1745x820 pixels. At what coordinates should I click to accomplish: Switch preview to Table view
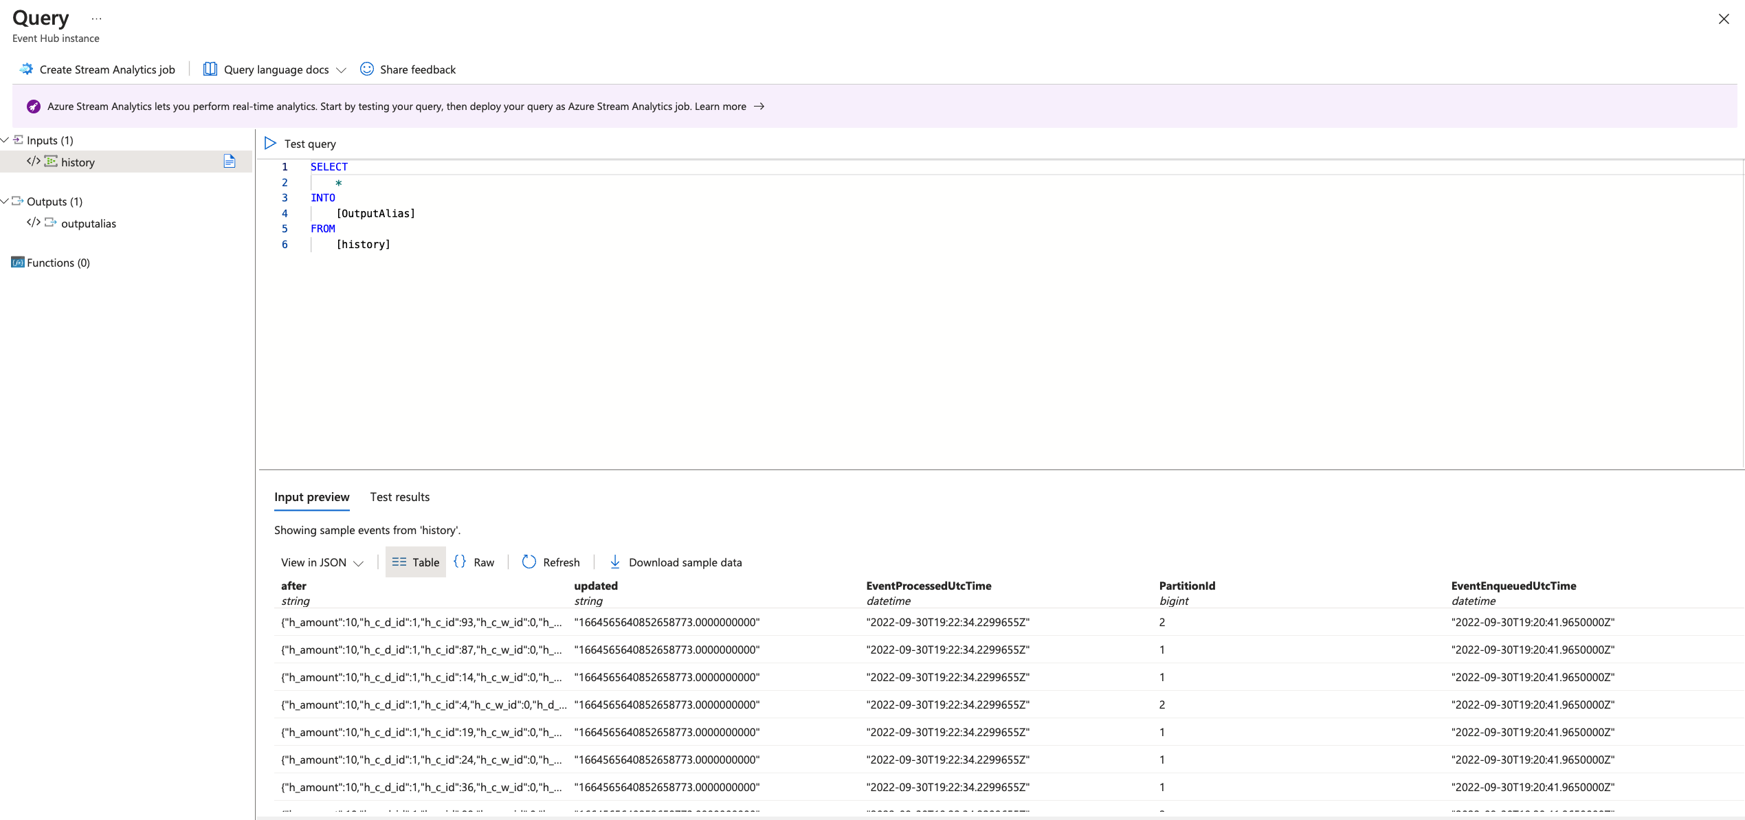click(416, 562)
